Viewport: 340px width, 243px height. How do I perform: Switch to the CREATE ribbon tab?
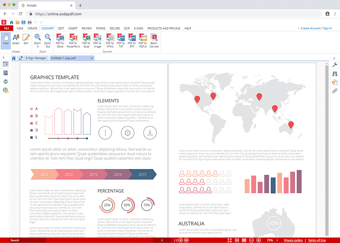pos(32,29)
